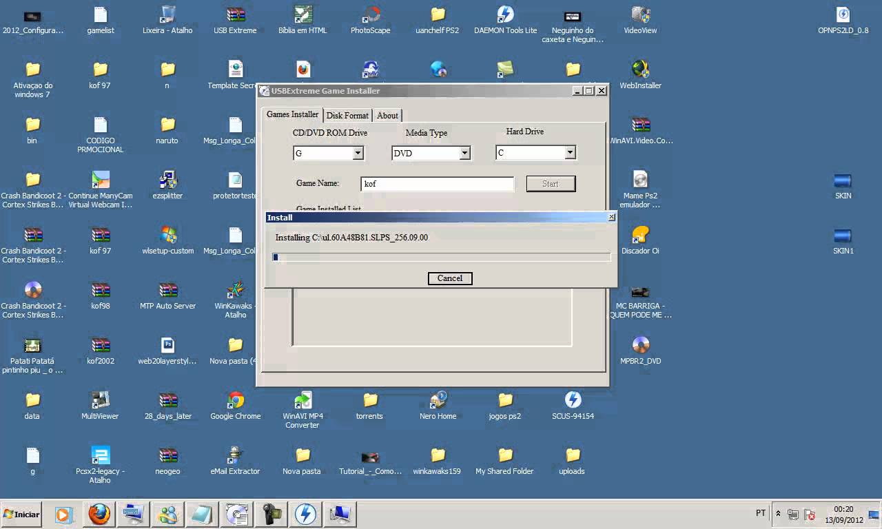Close the Install progress dialog

pyautogui.click(x=611, y=217)
